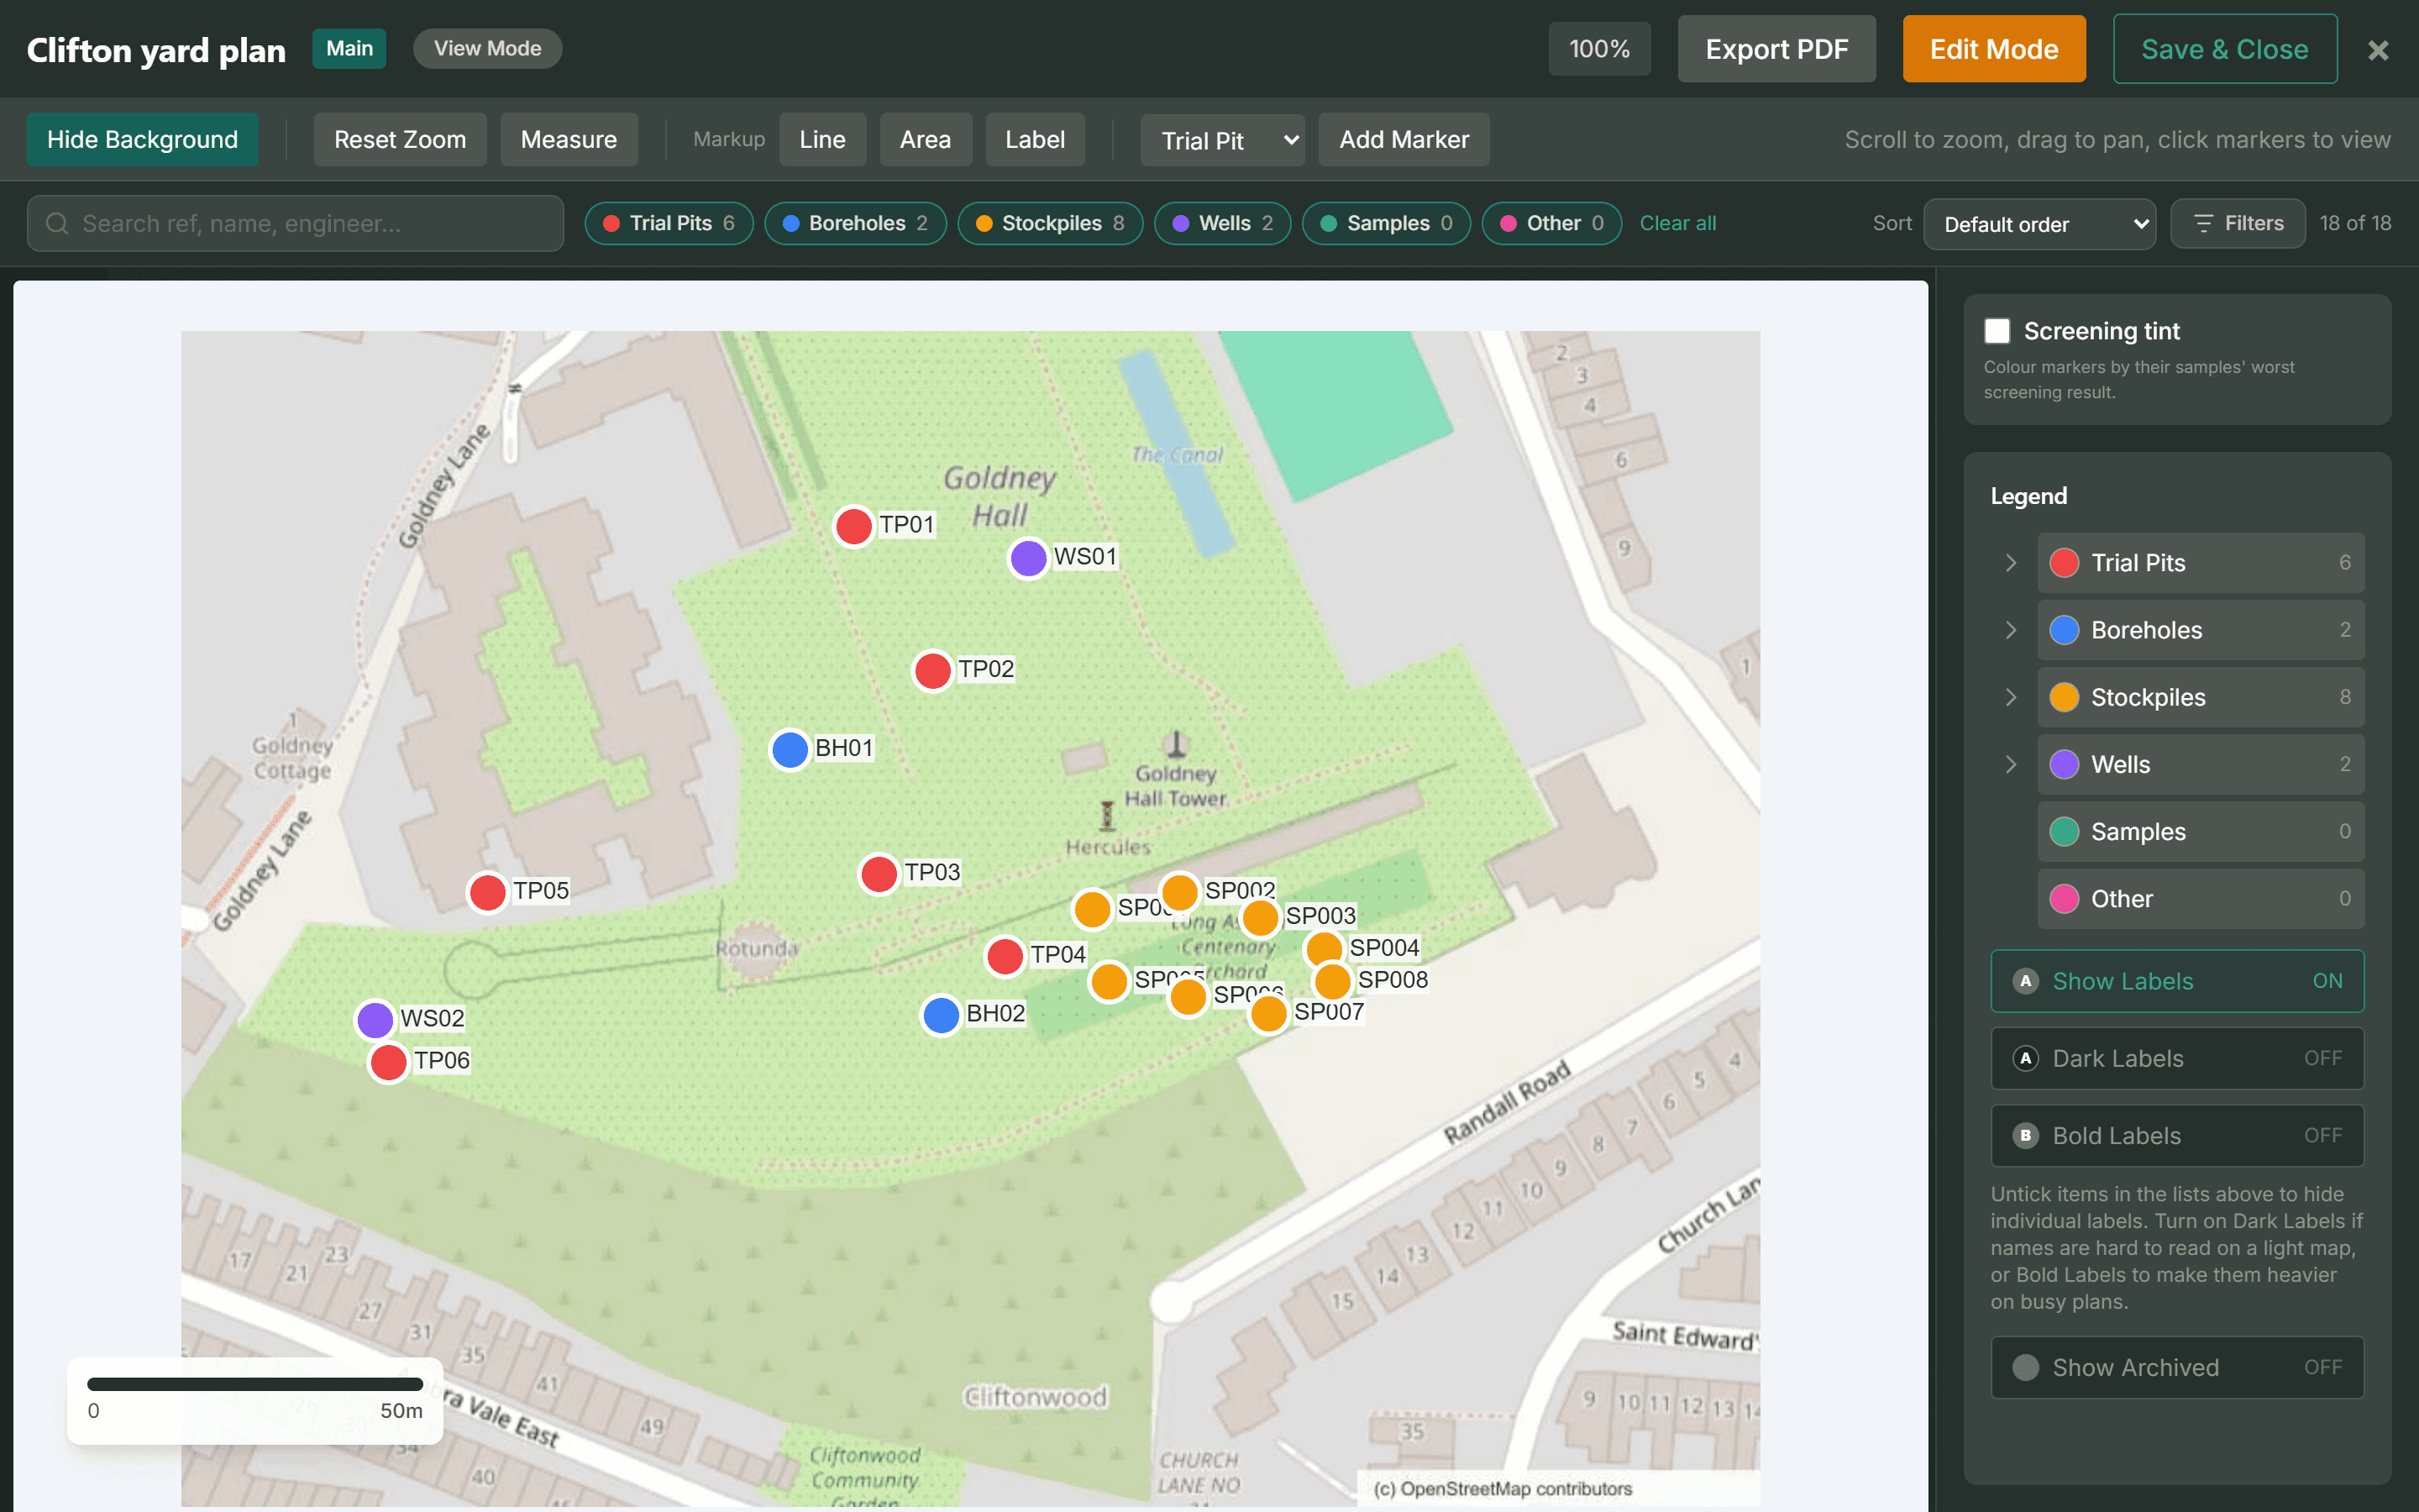This screenshot has width=2419, height=1512.
Task: Activate the Measure tool
Action: [569, 140]
